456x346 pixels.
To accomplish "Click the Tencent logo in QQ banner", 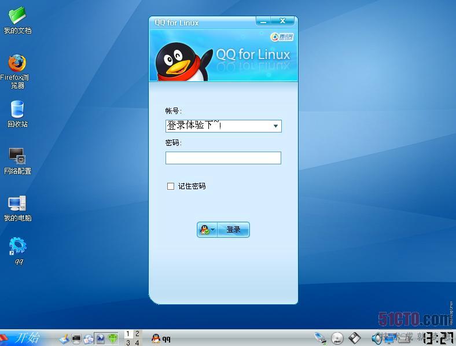I will 282,37.
